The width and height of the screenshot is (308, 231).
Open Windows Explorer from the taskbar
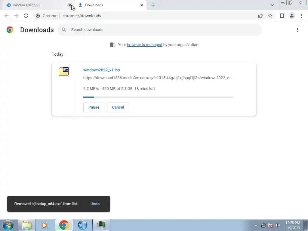tap(27, 225)
